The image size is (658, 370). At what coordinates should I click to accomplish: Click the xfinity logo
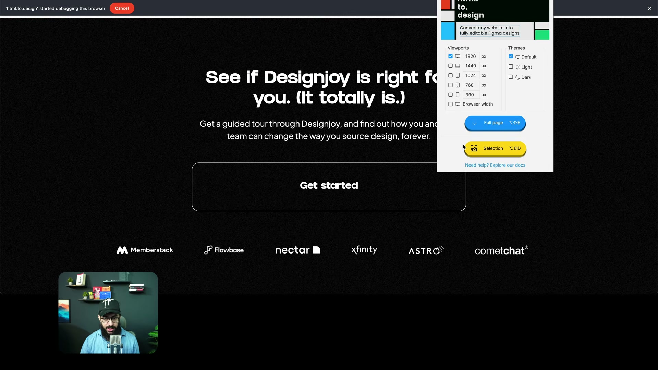tap(364, 250)
